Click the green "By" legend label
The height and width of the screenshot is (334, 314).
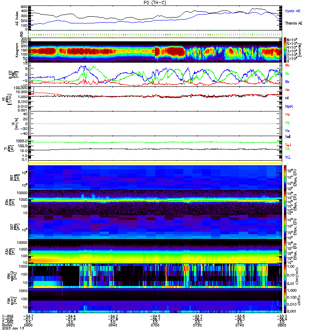point(287,73)
